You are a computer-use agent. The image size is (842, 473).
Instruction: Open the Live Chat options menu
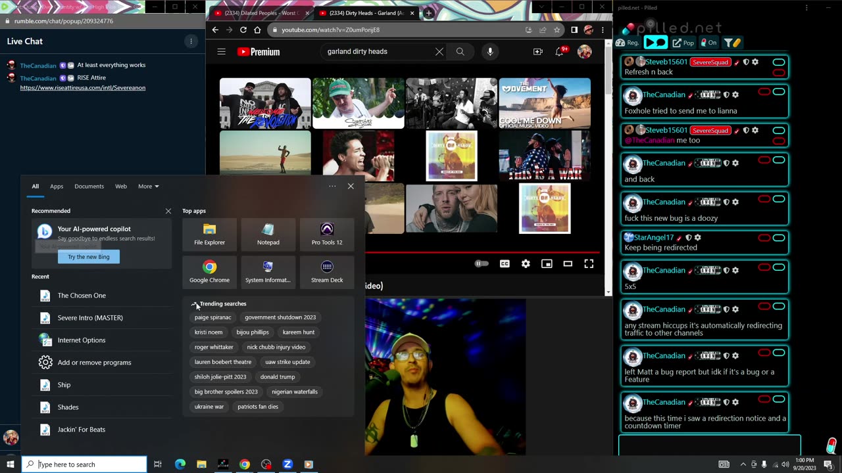(191, 41)
